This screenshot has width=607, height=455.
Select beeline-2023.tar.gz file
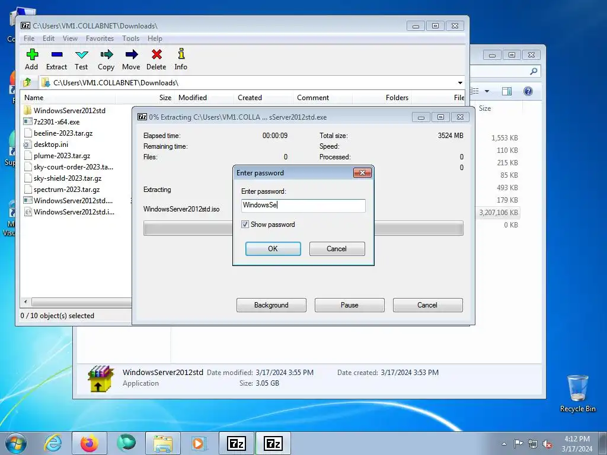click(63, 133)
